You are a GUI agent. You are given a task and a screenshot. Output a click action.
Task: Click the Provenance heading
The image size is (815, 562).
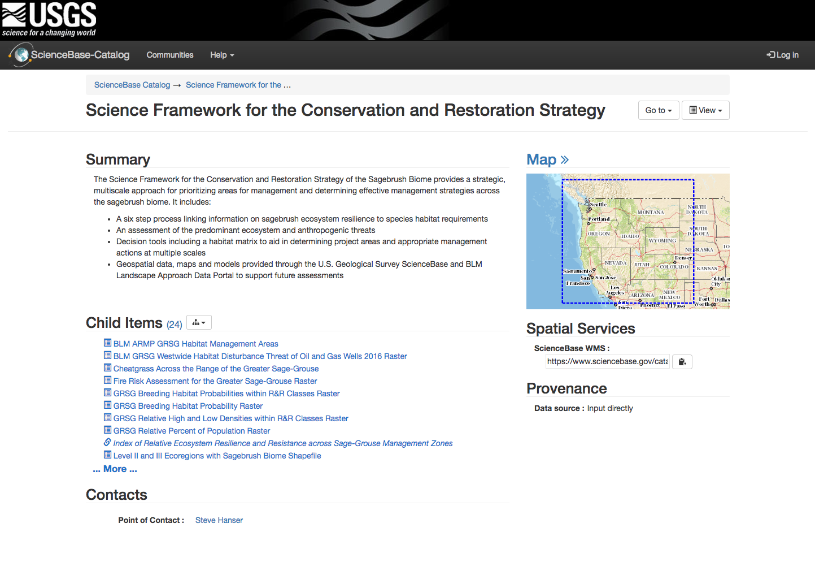pos(566,388)
